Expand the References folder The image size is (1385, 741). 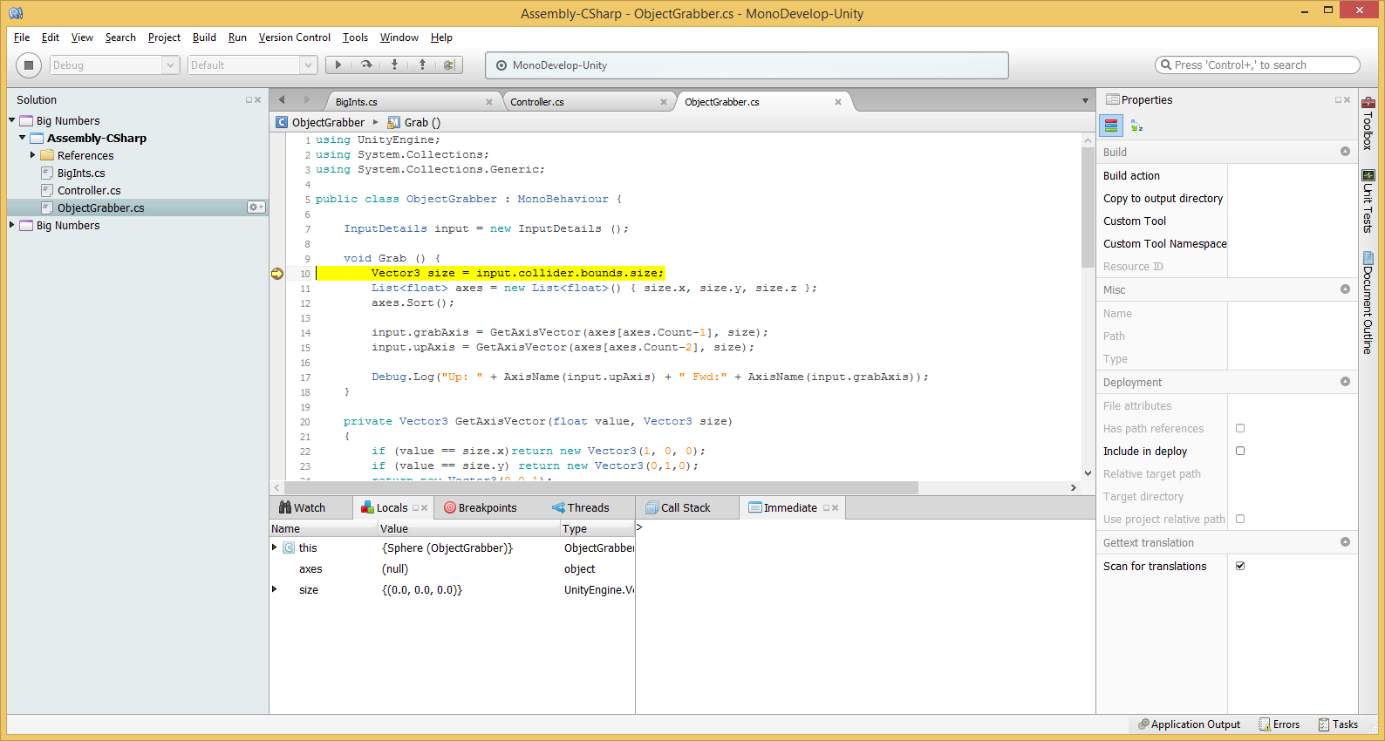pyautogui.click(x=33, y=155)
